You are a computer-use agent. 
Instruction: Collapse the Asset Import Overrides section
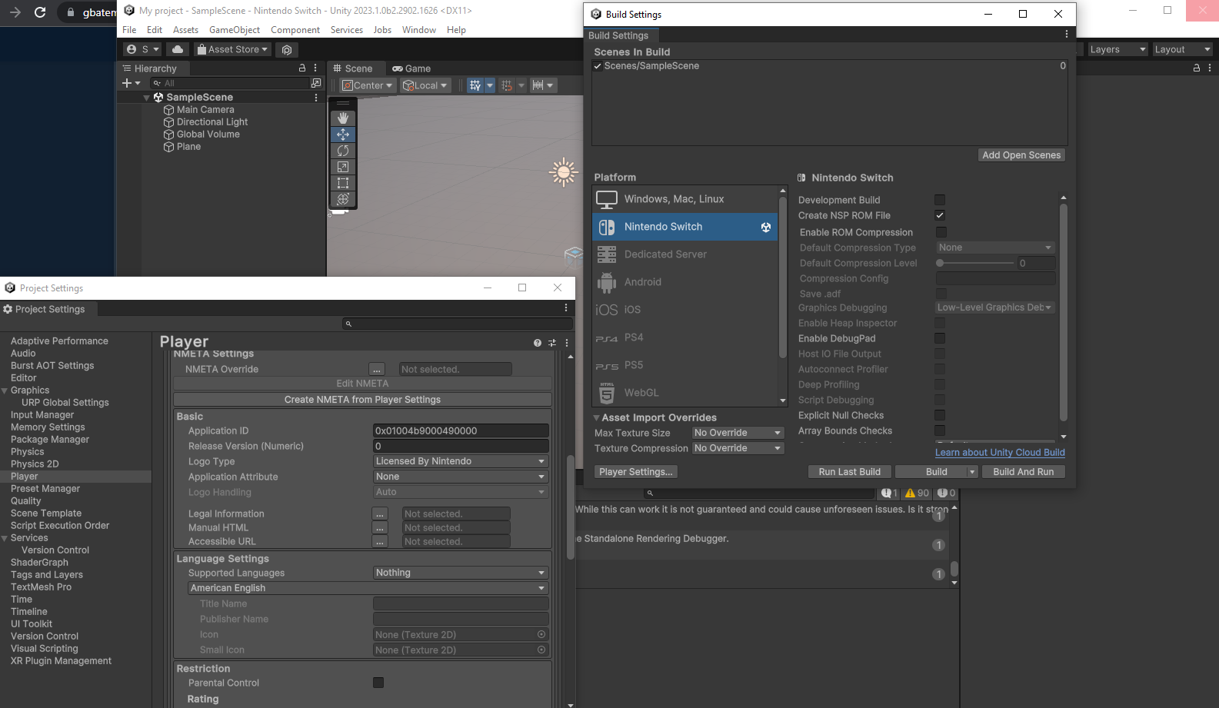tap(597, 418)
